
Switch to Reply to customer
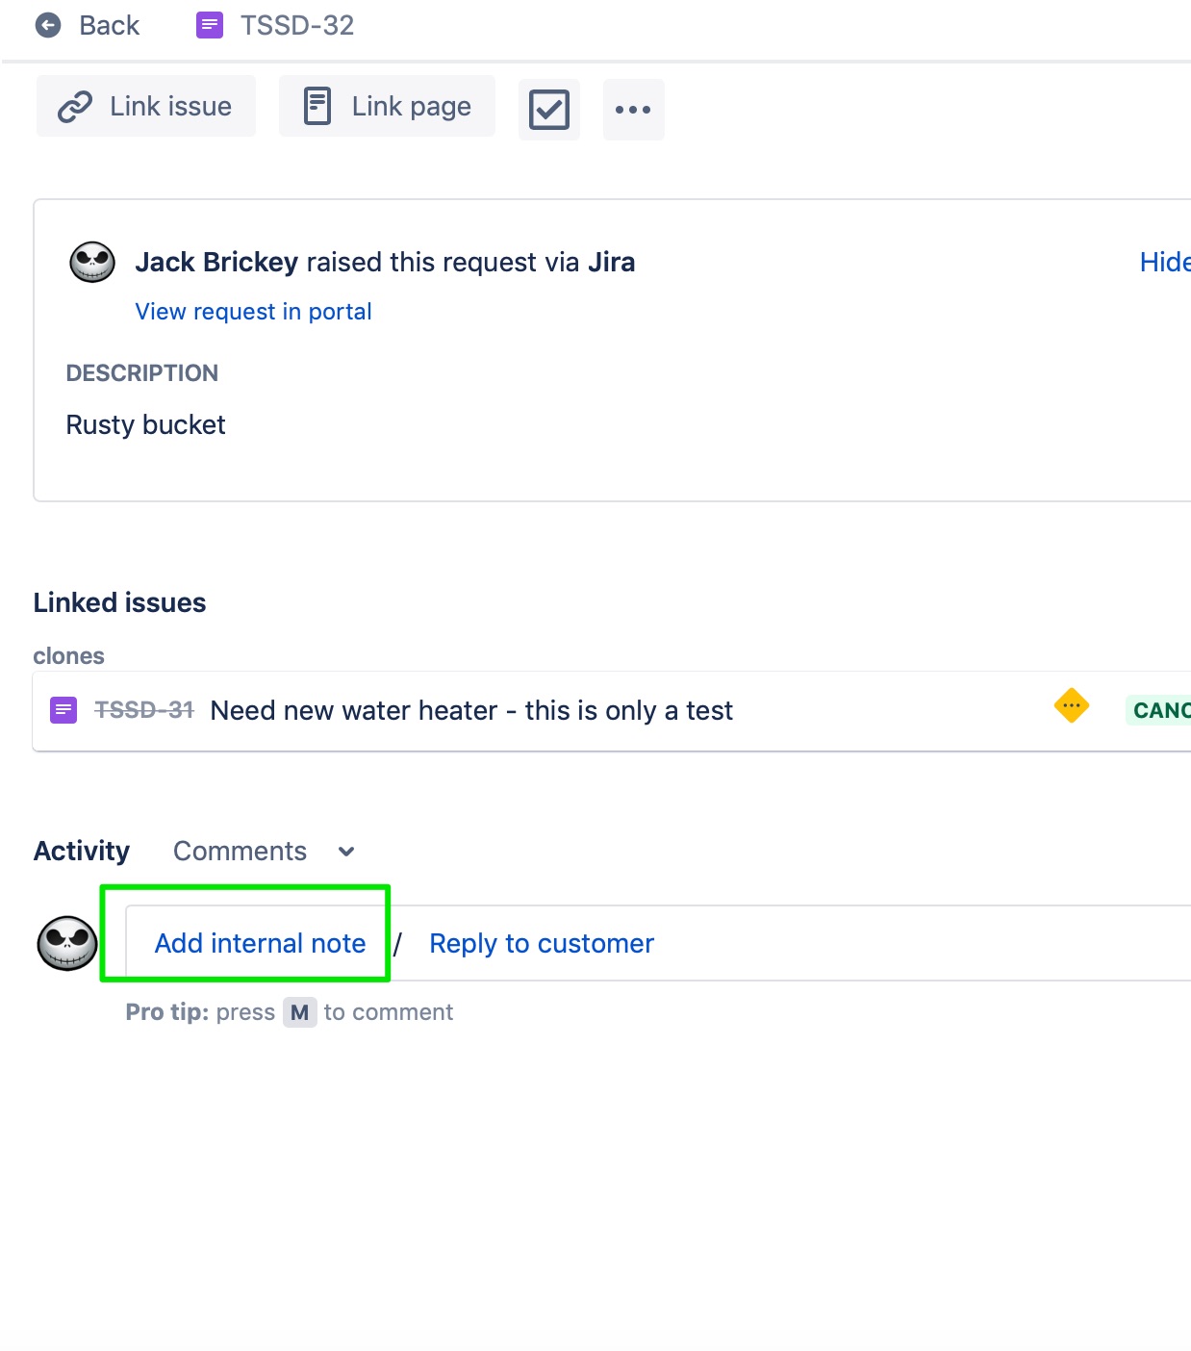(540, 943)
